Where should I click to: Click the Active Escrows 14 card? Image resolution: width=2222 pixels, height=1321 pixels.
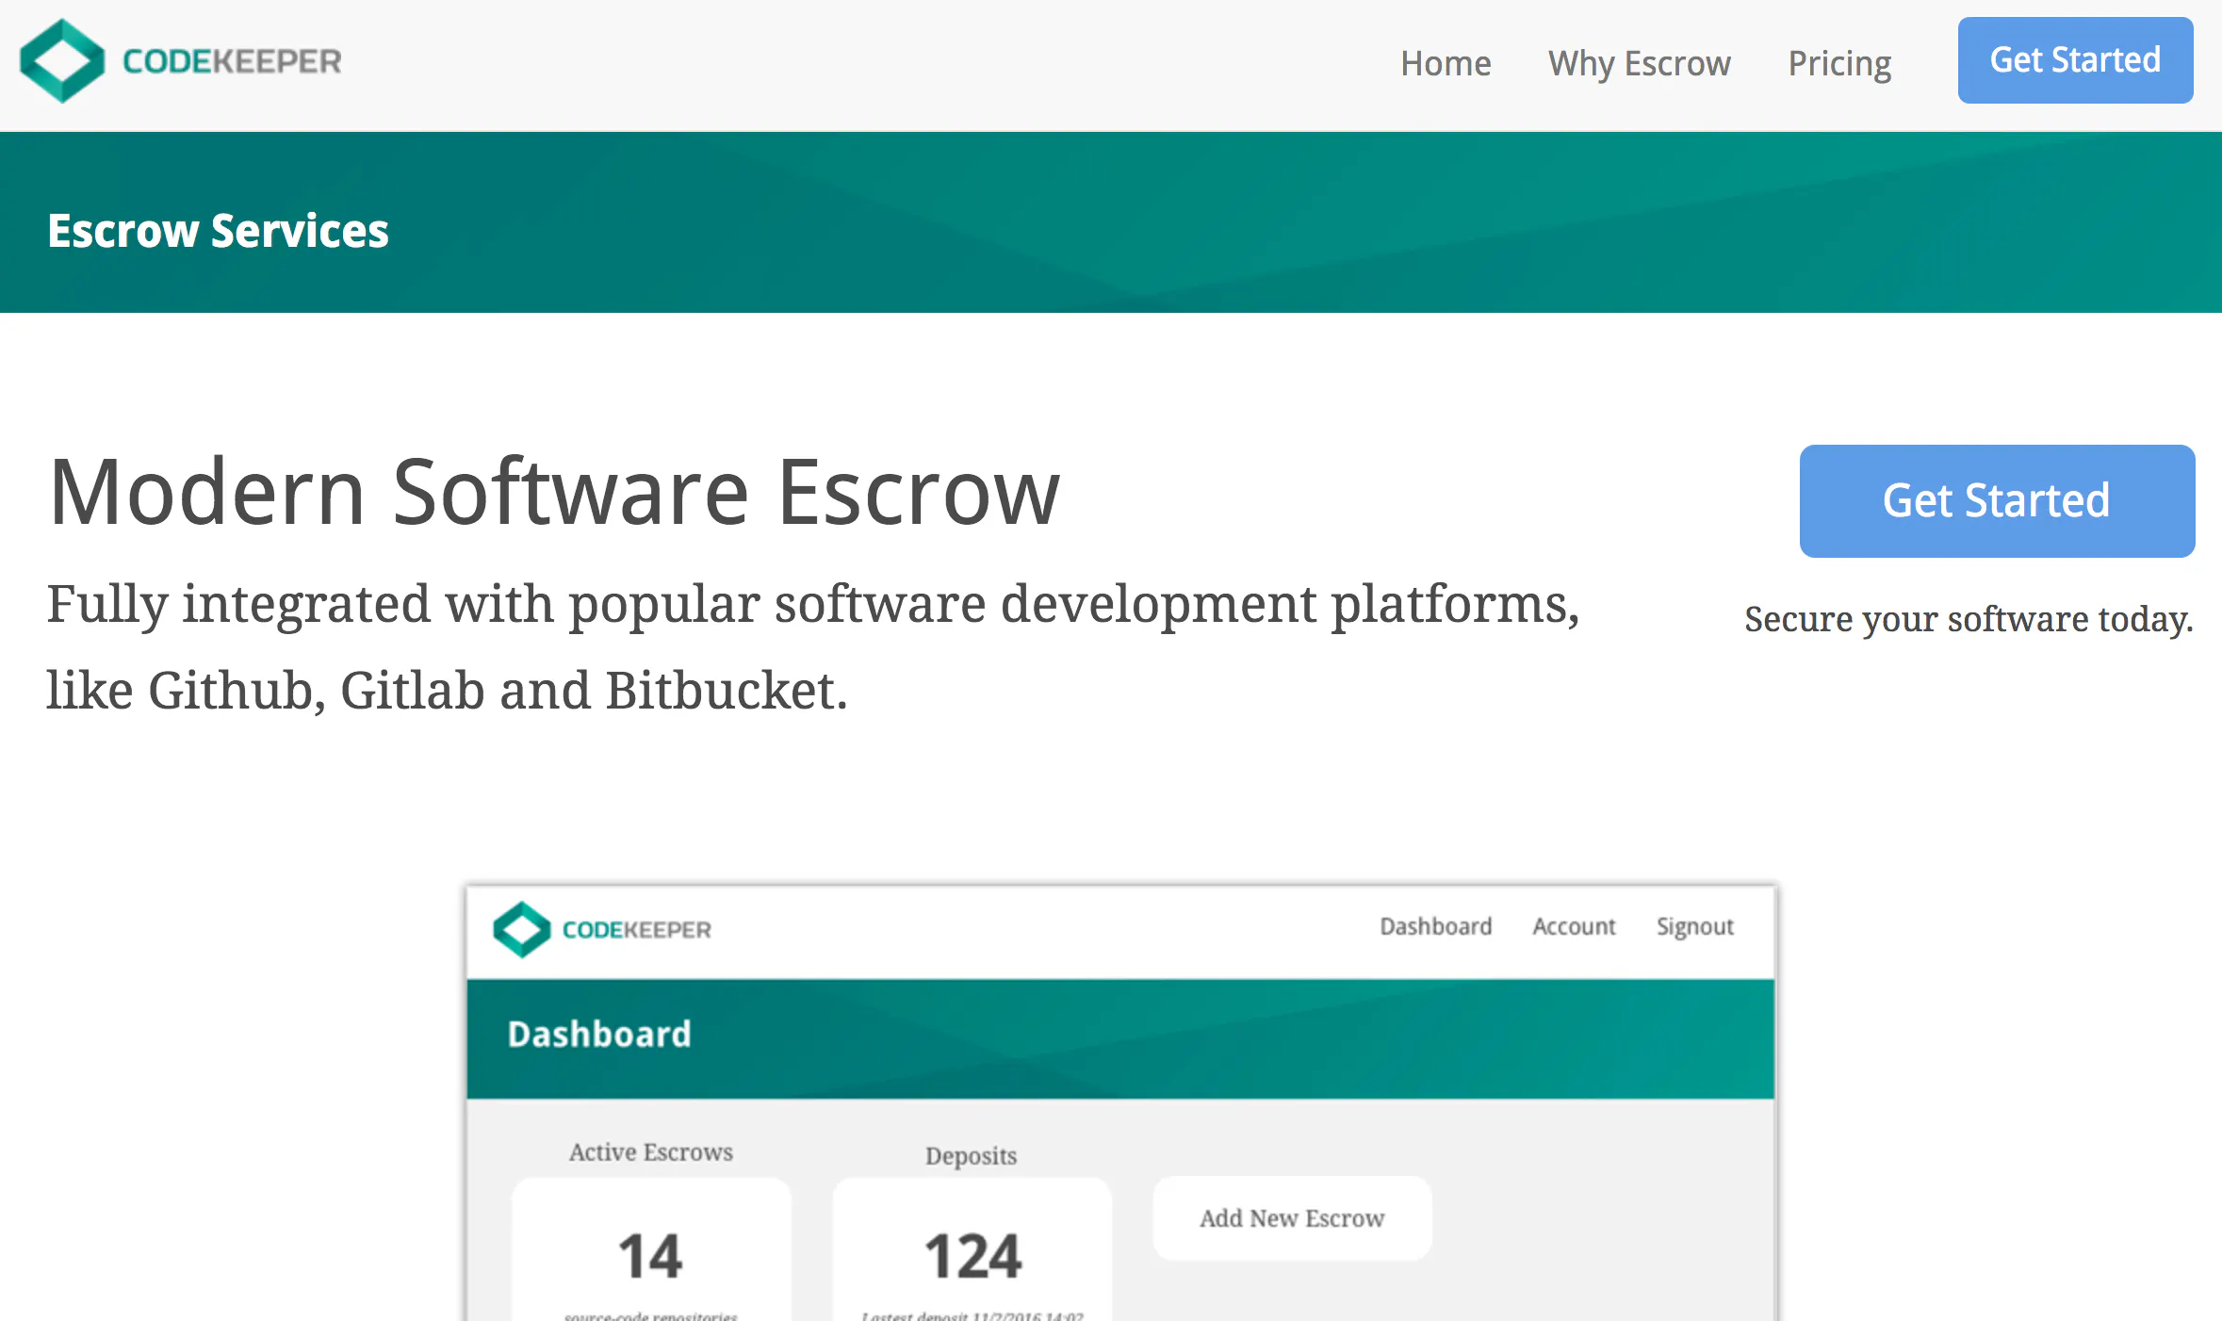pyautogui.click(x=651, y=1249)
